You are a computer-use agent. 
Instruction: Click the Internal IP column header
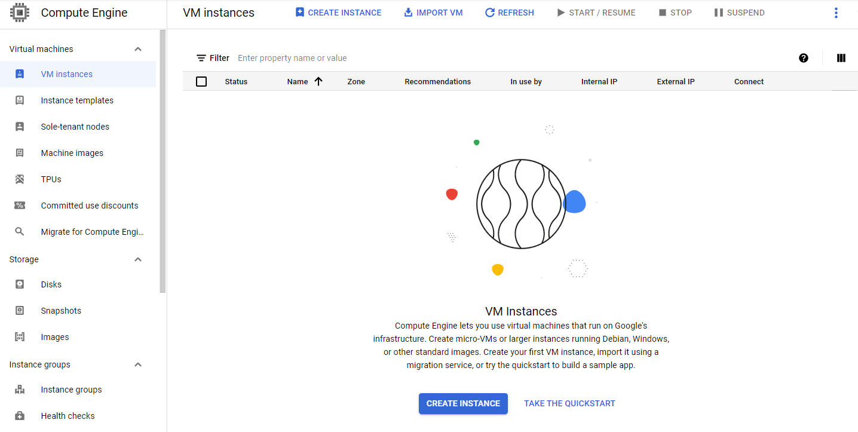point(599,81)
